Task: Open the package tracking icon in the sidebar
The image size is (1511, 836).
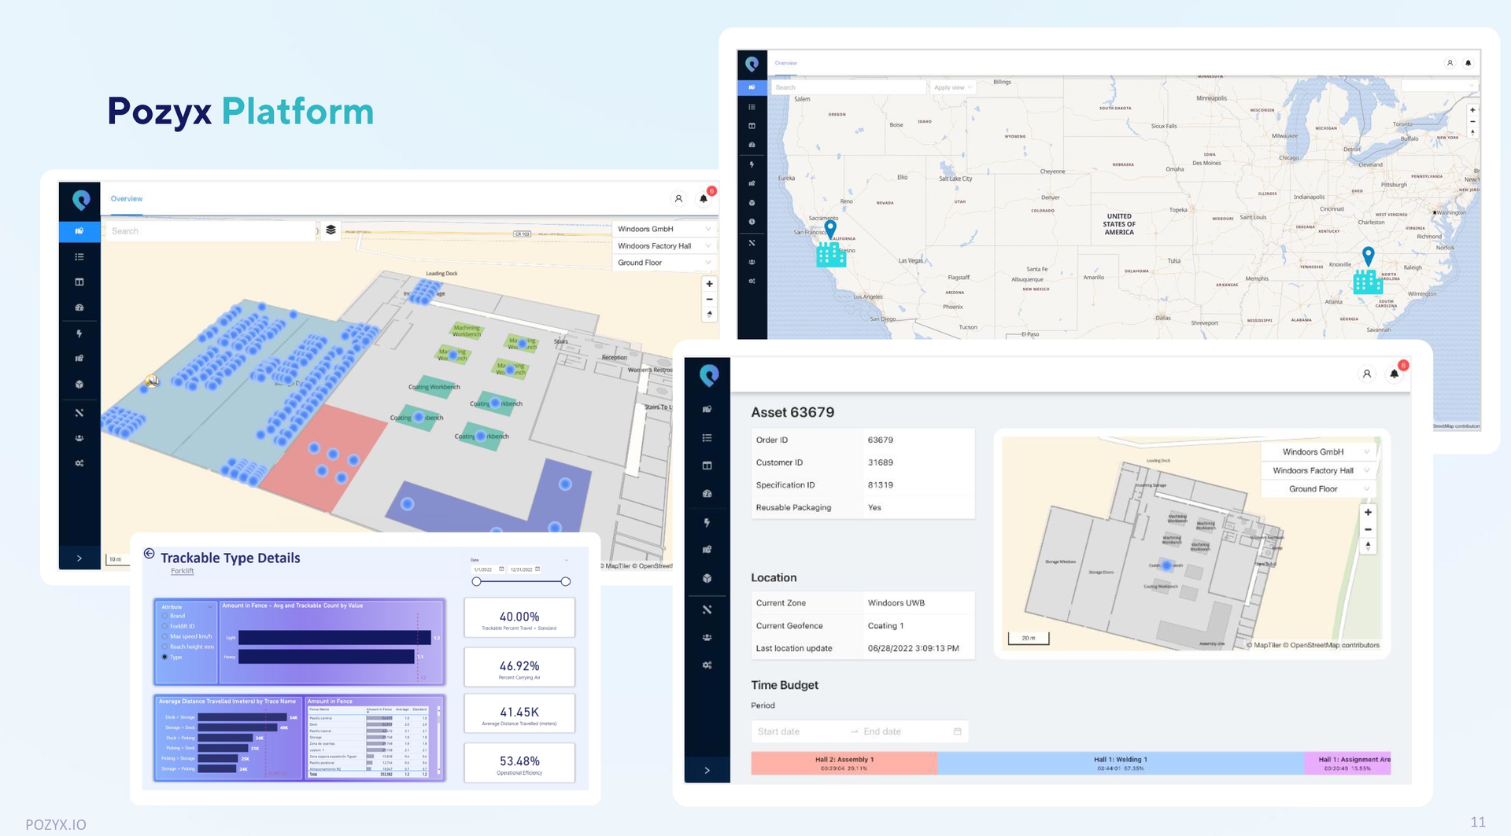Action: click(x=79, y=384)
